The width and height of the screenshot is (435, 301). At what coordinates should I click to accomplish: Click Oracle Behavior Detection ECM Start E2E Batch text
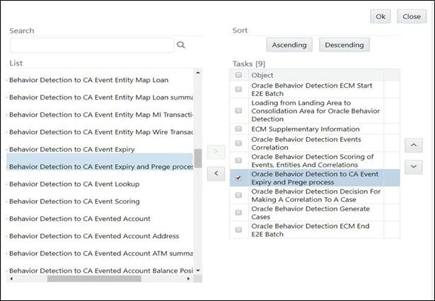tap(311, 90)
